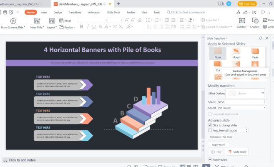
Task: Add a New Slide
Action: (37, 23)
